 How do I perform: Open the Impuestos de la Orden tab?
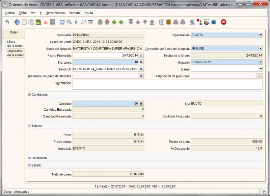(x=15, y=53)
